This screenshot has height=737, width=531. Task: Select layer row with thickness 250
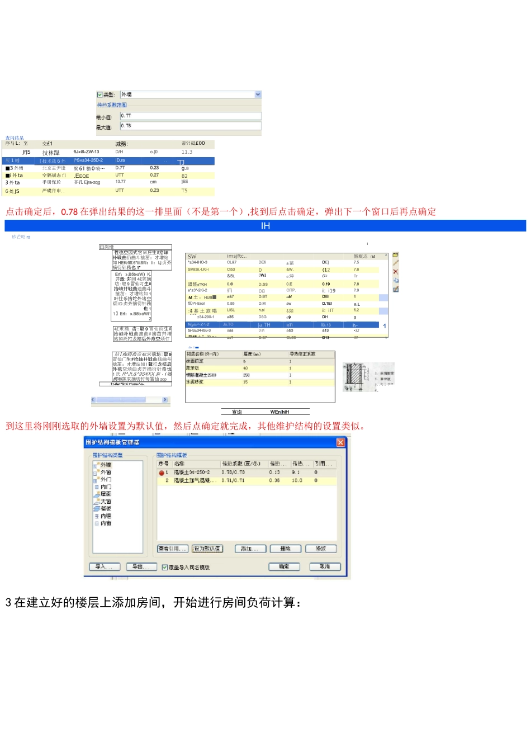(260, 375)
